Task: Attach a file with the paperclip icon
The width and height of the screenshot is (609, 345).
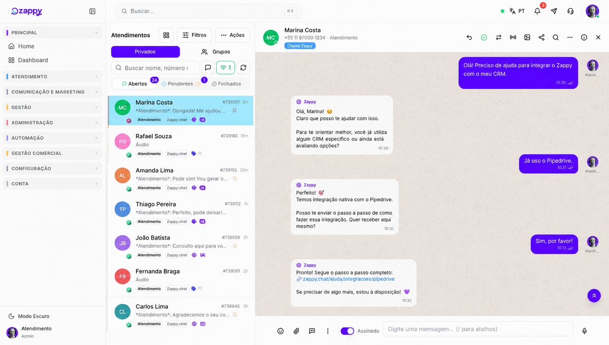Action: tap(296, 331)
